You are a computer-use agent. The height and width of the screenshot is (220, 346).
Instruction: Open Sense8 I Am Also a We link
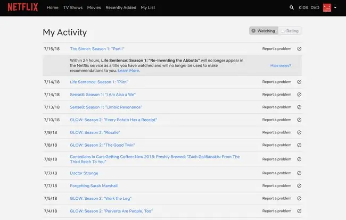tap(103, 95)
